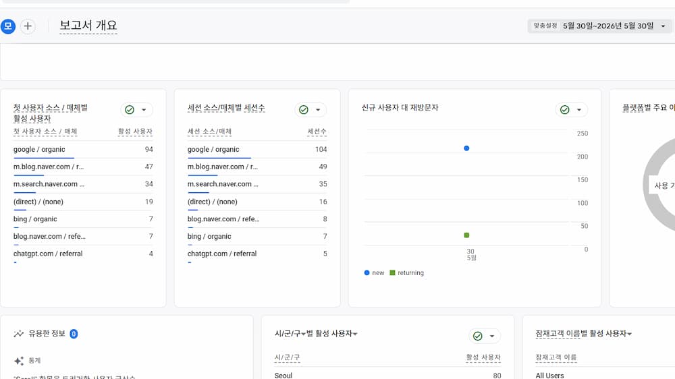Image resolution: width=675 pixels, height=379 pixels.
Task: Select blog.naver.com / refe... row in first user card
Action: point(83,236)
